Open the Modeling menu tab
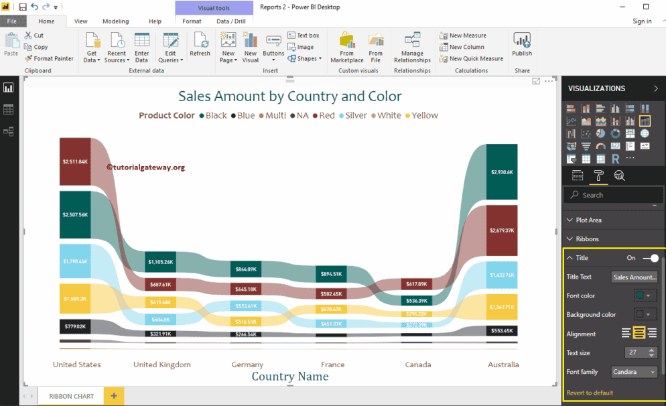This screenshot has height=406, width=666. [x=115, y=21]
